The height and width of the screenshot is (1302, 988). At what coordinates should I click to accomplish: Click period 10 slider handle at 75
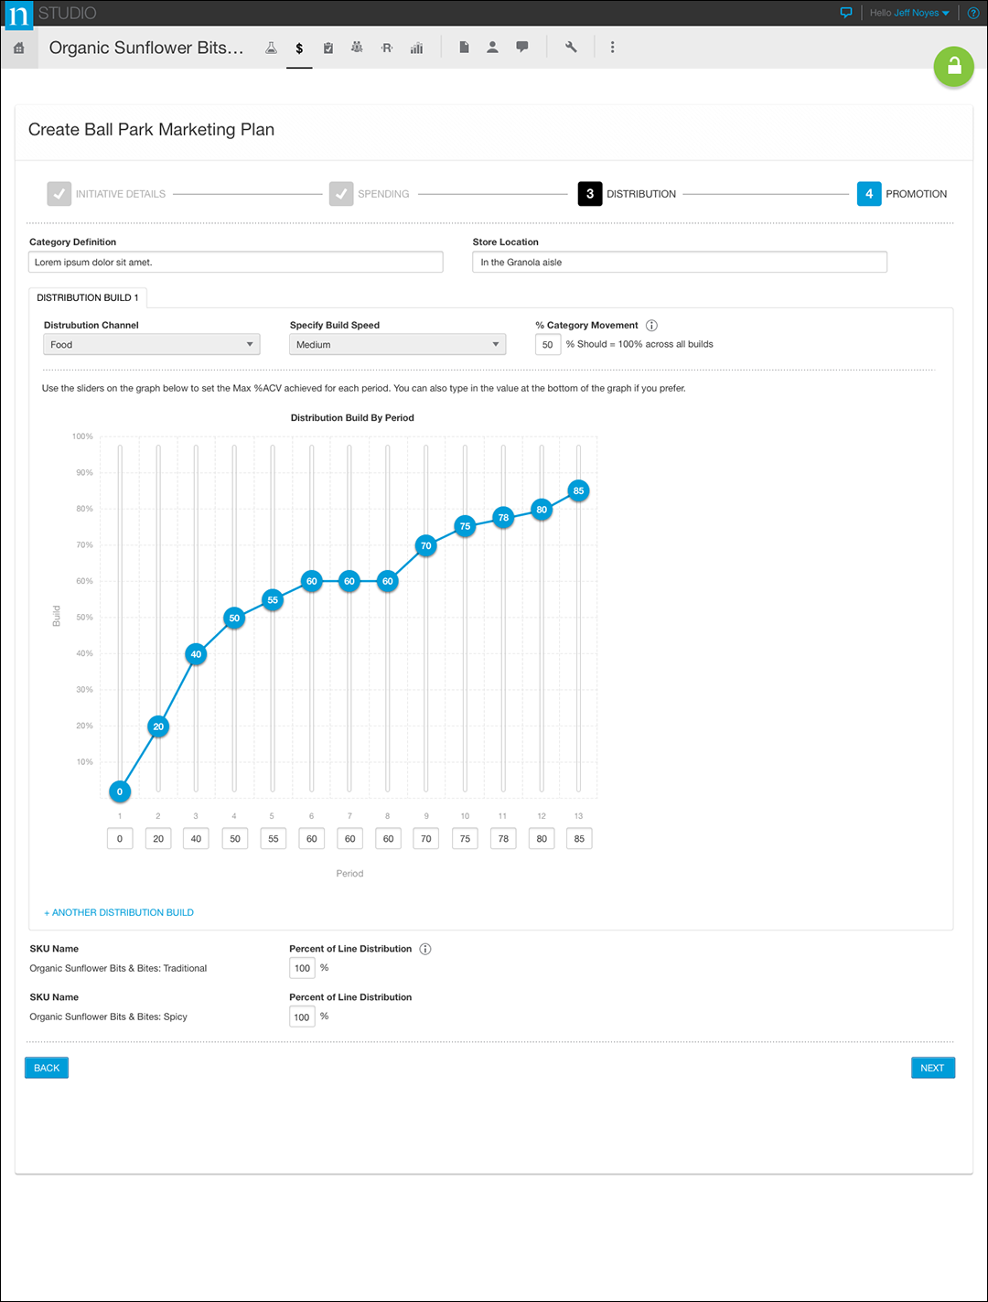(465, 526)
